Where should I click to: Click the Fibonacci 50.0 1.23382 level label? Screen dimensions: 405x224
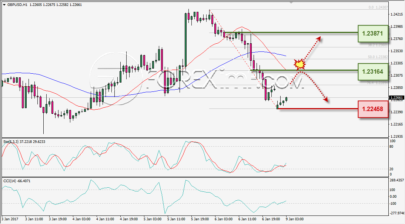tap(378, 57)
